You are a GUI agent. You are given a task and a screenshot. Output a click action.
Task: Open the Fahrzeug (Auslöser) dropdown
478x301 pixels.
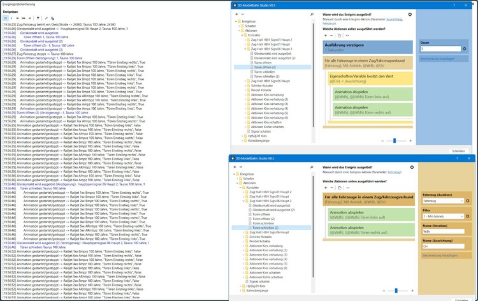[443, 201]
